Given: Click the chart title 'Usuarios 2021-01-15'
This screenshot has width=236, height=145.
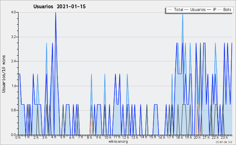Looking at the screenshot, I should point(59,6).
